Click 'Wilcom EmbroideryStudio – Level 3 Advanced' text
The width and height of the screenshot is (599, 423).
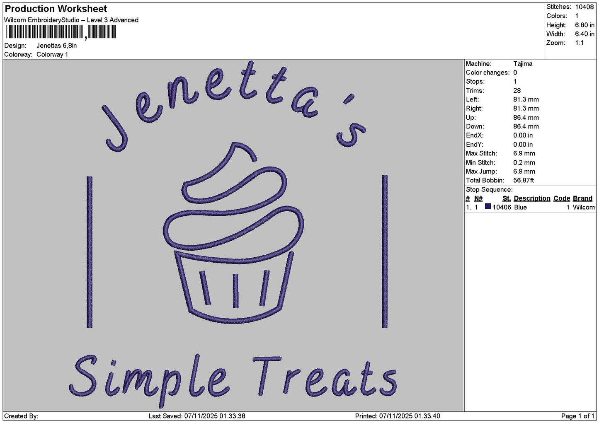[71, 20]
